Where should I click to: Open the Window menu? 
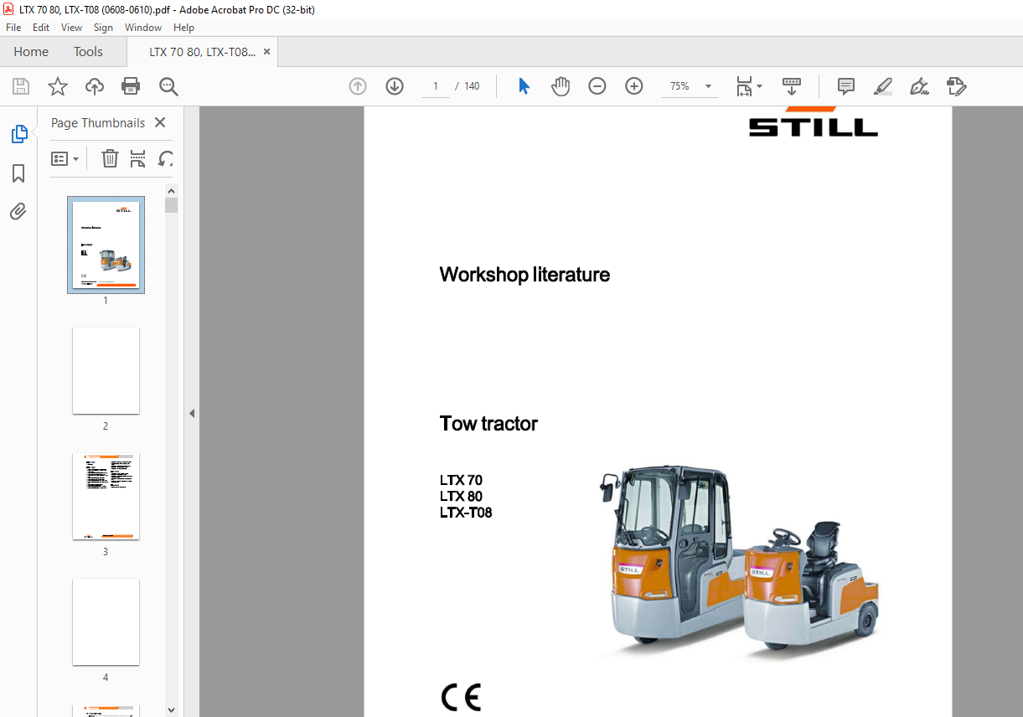point(143,28)
